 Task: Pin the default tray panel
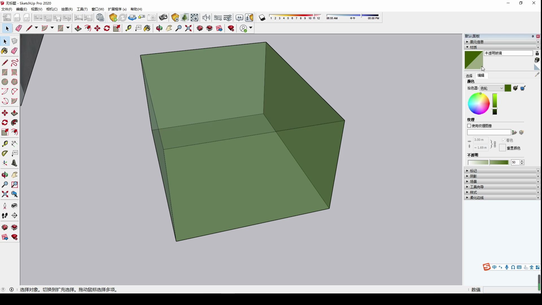coord(532,36)
